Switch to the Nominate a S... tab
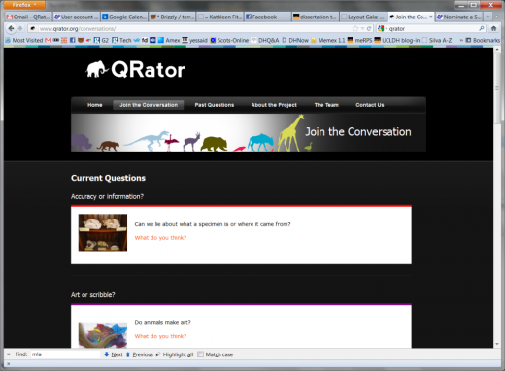Image resolution: width=505 pixels, height=371 pixels. click(x=459, y=17)
